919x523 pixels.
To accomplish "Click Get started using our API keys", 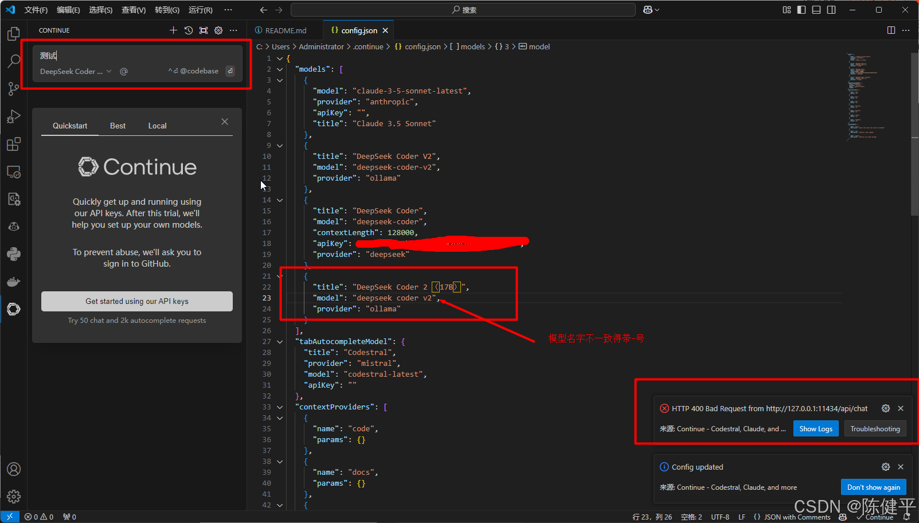I will (x=137, y=301).
